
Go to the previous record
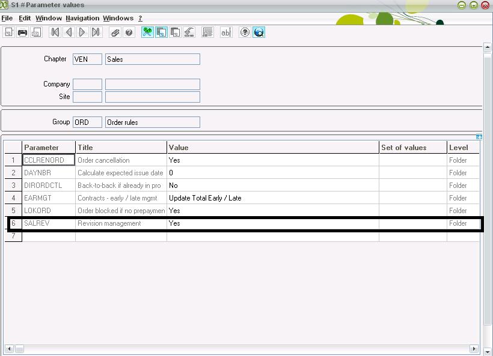click(69, 32)
